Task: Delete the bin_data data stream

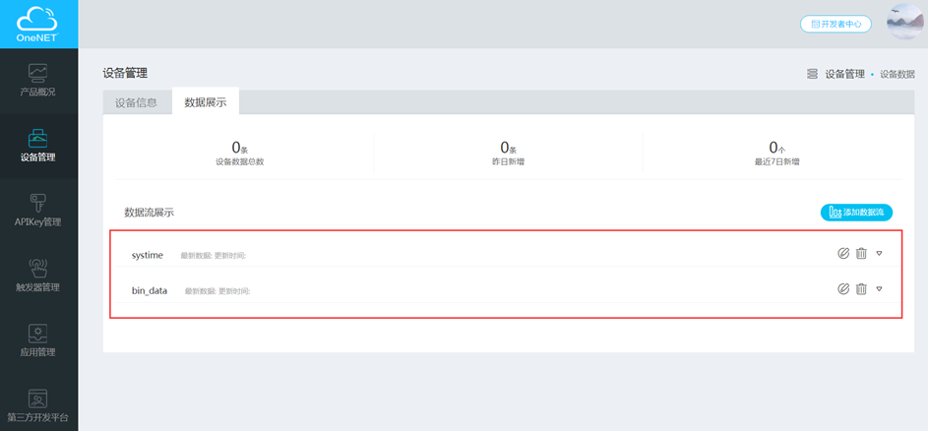Action: point(861,289)
